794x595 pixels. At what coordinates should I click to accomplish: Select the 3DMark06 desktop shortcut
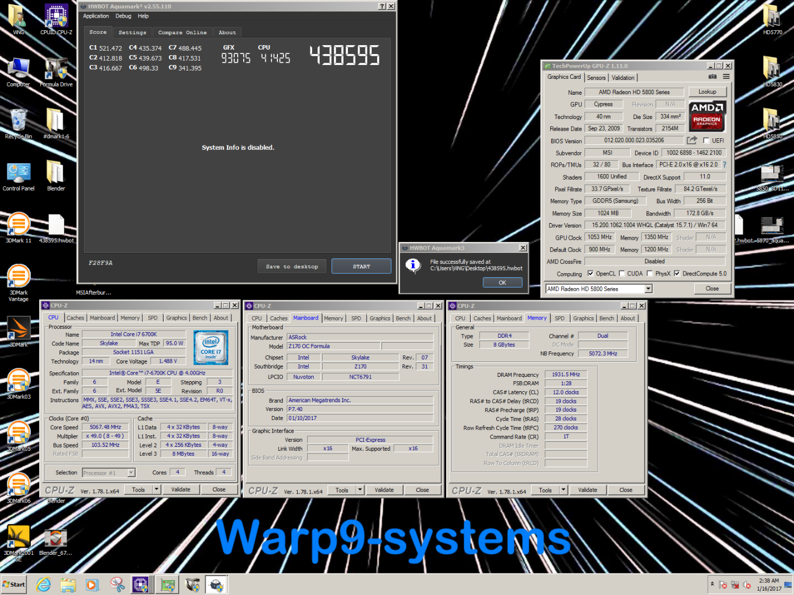(x=18, y=488)
